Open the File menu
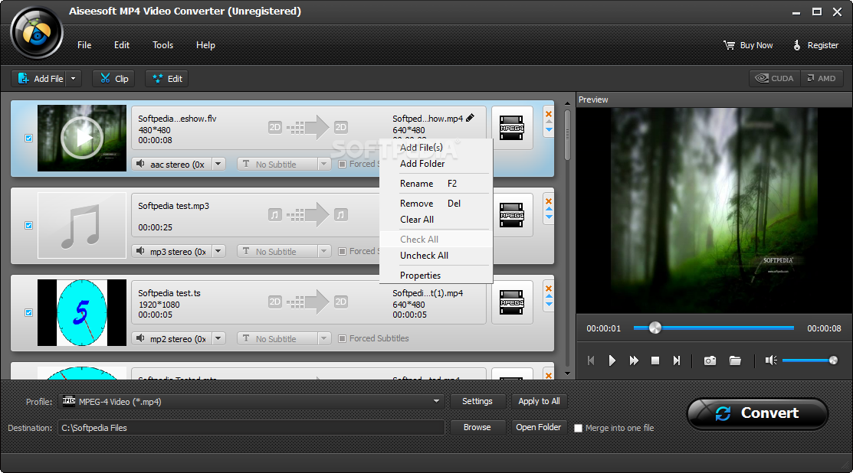The width and height of the screenshot is (853, 473). tap(84, 45)
